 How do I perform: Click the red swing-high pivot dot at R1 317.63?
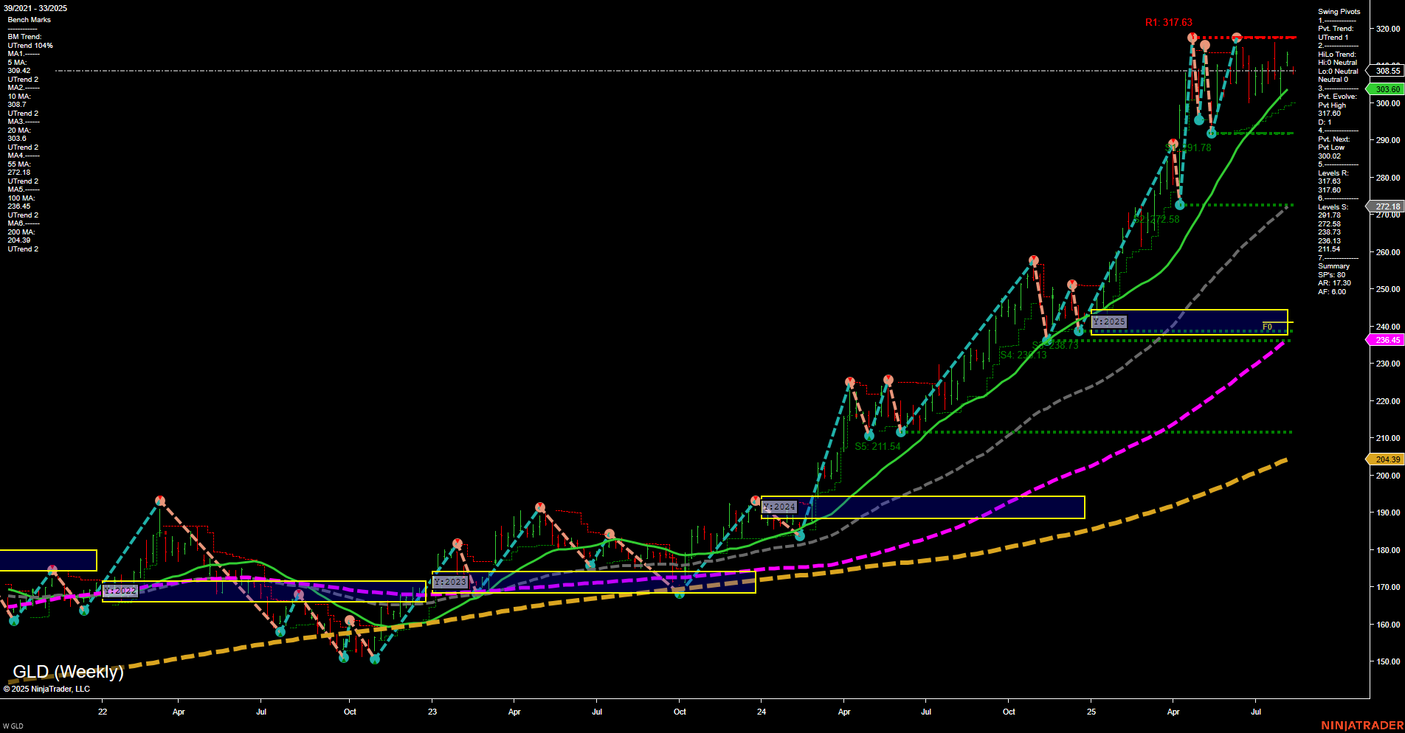1193,35
